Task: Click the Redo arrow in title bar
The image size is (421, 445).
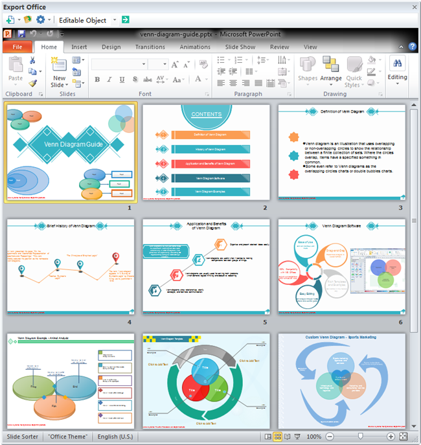Action: 50,34
